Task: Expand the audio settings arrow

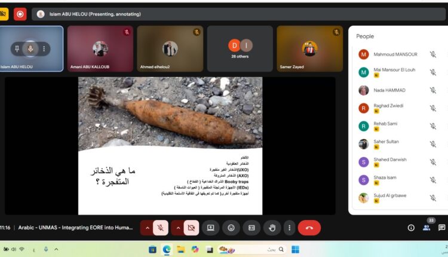Action: pos(146,228)
